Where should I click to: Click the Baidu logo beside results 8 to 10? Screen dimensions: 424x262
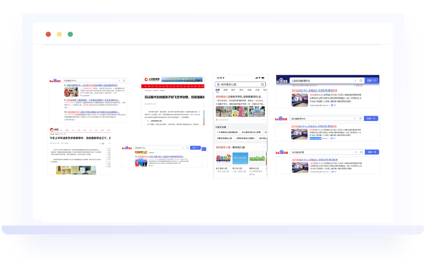(x=55, y=81)
